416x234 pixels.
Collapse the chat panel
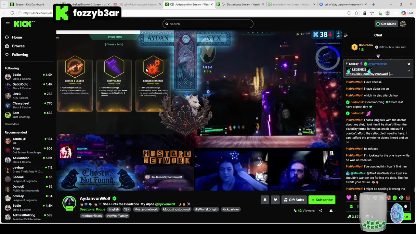coord(346,35)
